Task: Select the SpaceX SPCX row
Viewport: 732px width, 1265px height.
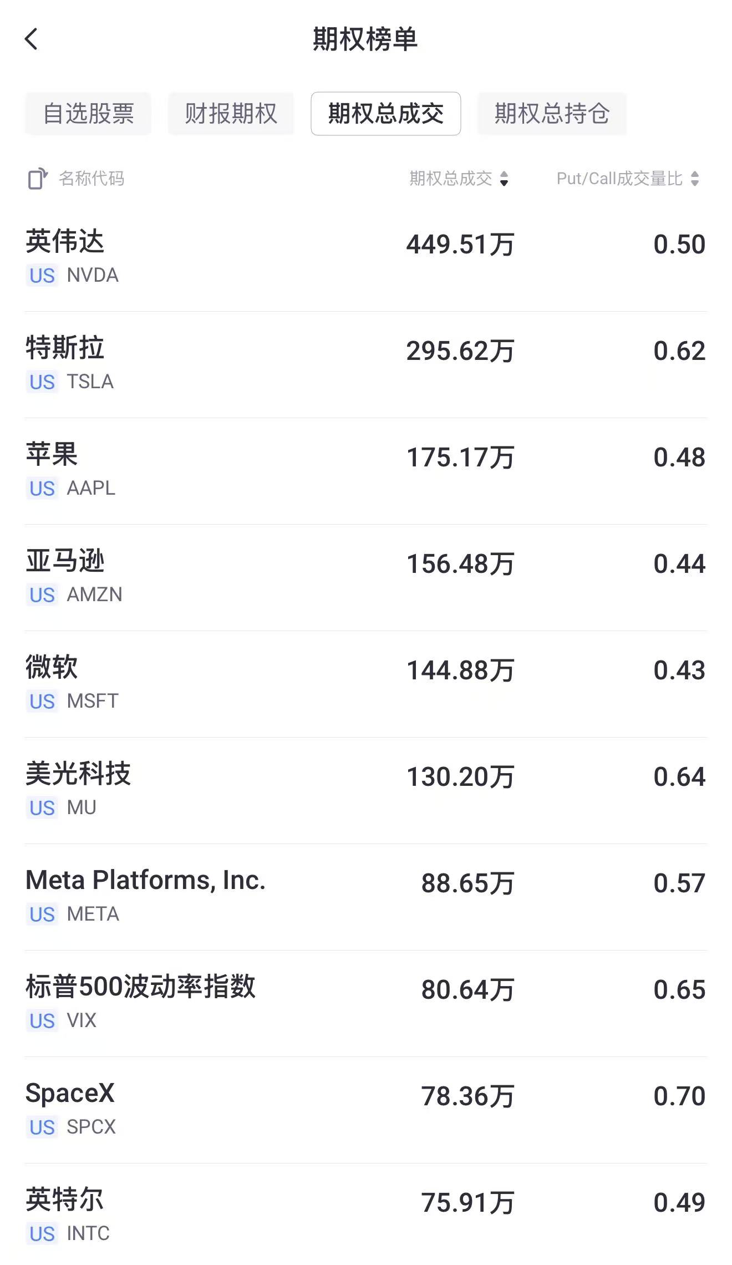Action: 366,1110
